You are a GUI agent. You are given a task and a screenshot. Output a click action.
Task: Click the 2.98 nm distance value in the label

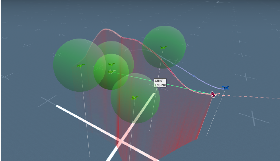tap(160, 85)
